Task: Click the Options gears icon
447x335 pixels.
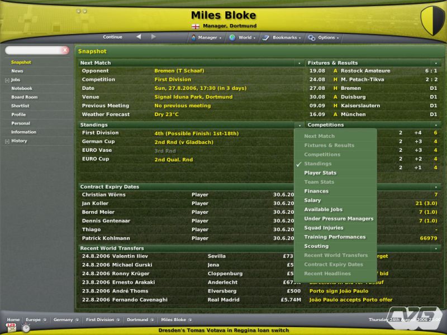Action: click(x=311, y=37)
